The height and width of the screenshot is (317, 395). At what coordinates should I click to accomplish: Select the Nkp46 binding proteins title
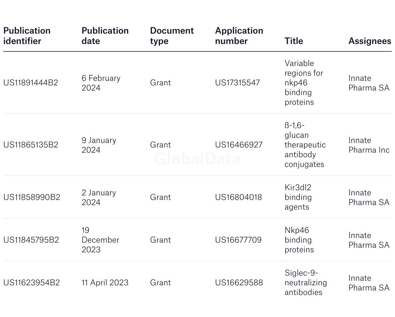(x=299, y=240)
